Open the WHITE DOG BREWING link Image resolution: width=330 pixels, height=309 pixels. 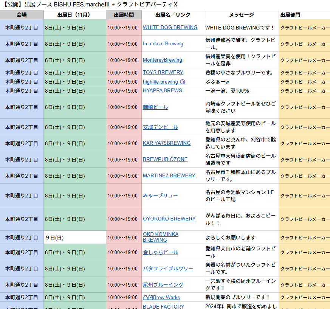170,27
